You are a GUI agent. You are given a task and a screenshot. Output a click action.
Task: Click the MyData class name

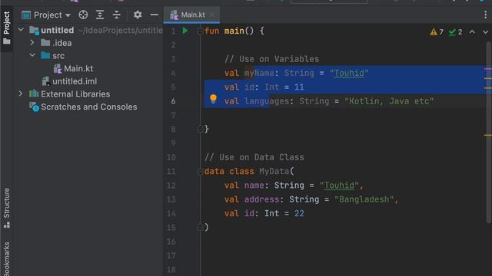tap(274, 171)
